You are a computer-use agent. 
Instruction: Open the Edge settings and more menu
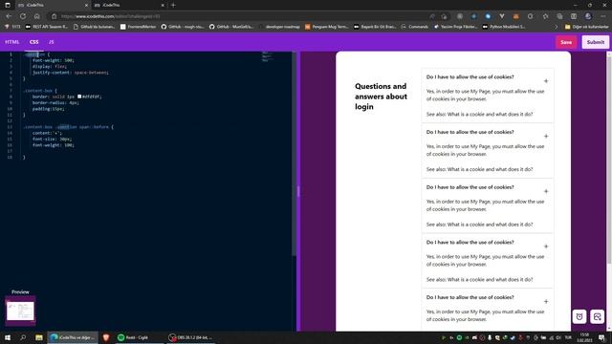click(x=602, y=16)
